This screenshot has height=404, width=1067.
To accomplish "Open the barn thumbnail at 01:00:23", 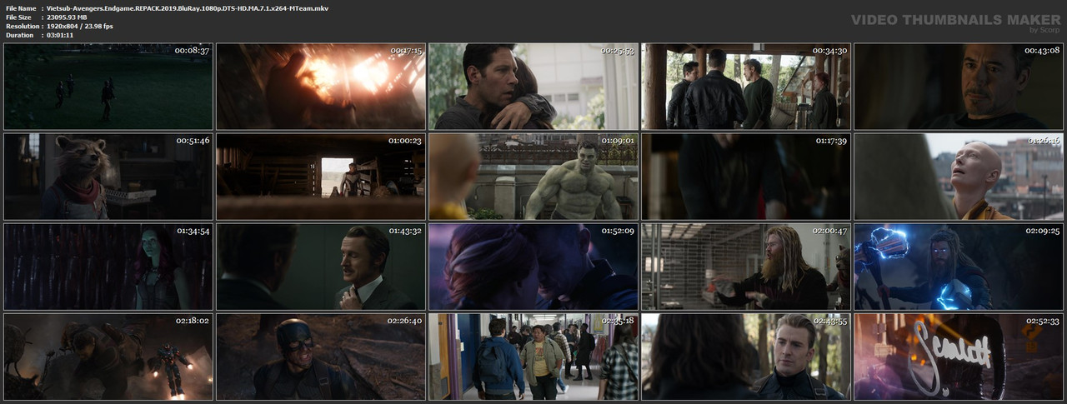I will point(321,177).
